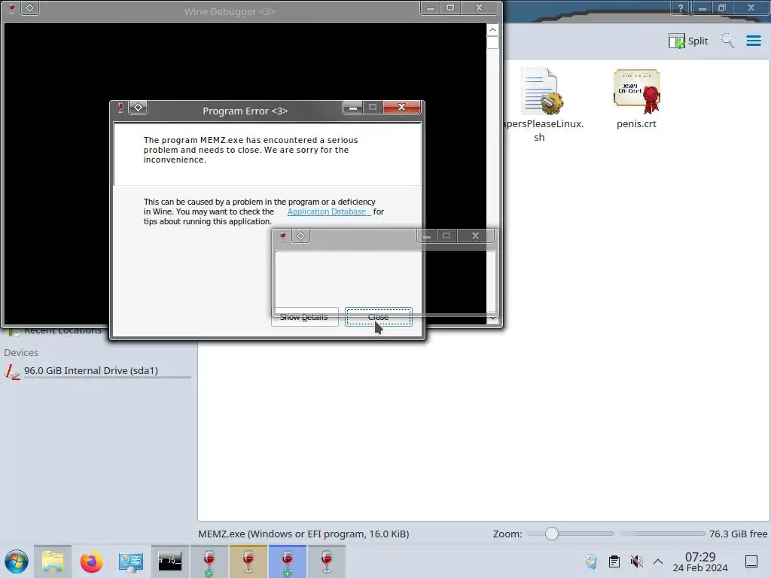The width and height of the screenshot is (771, 578).
Task: Click the Wine Debugger scrollbar up arrow
Action: pyautogui.click(x=492, y=30)
